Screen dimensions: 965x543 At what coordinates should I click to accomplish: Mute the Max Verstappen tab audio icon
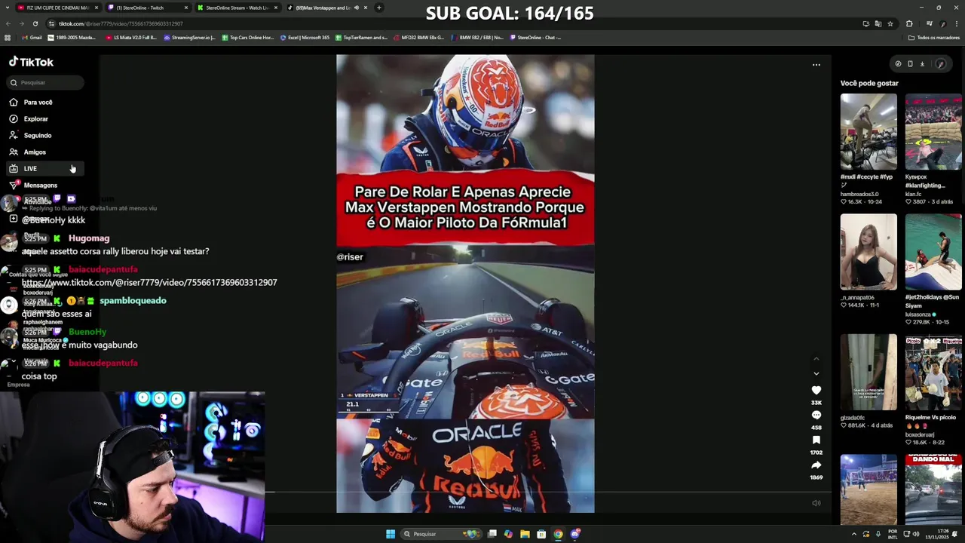coord(356,8)
